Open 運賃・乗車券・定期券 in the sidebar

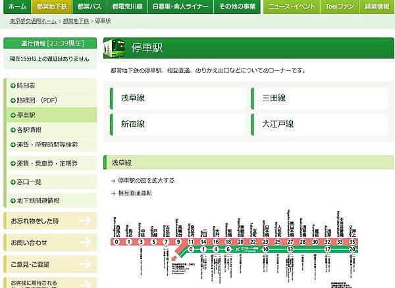(51, 163)
